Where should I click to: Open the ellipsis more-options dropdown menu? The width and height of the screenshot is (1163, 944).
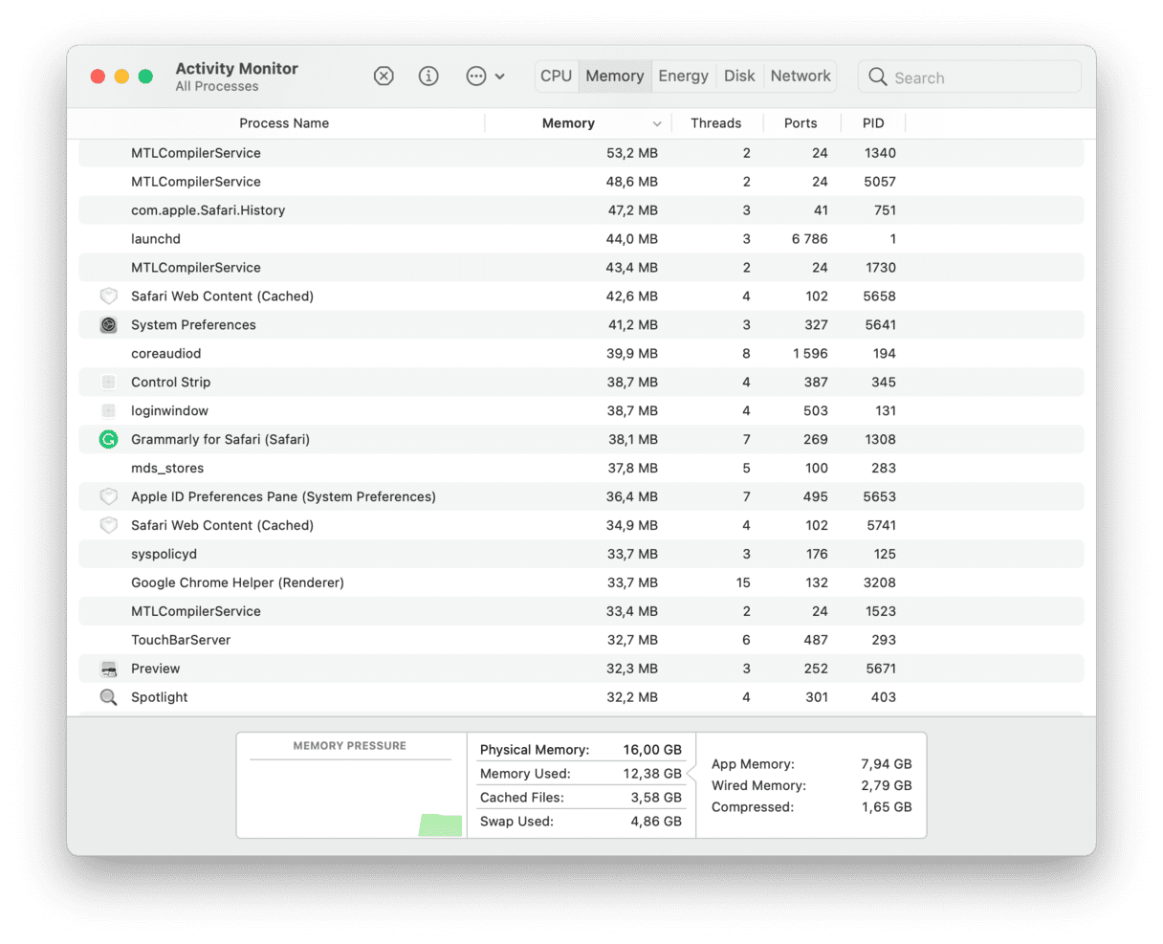(485, 77)
